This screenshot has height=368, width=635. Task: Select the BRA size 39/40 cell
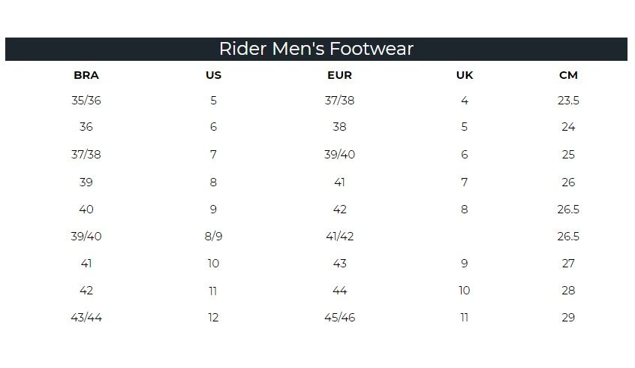pyautogui.click(x=86, y=237)
